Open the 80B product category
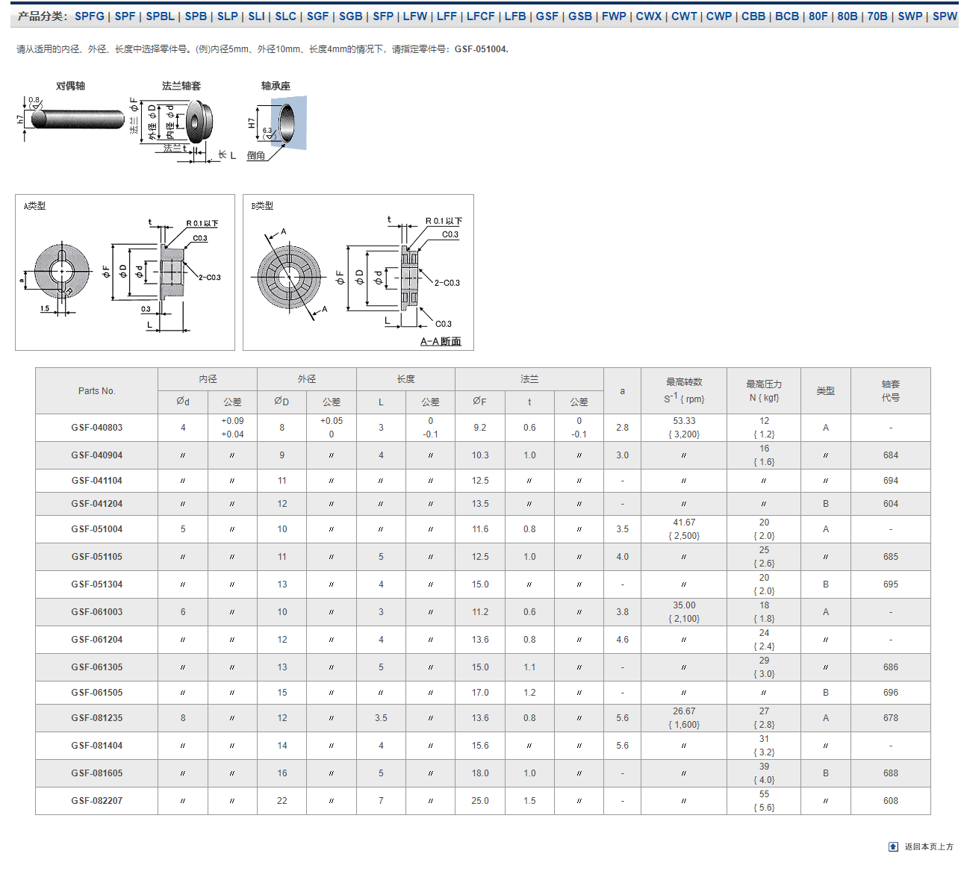Image resolution: width=964 pixels, height=889 pixels. coord(848,16)
